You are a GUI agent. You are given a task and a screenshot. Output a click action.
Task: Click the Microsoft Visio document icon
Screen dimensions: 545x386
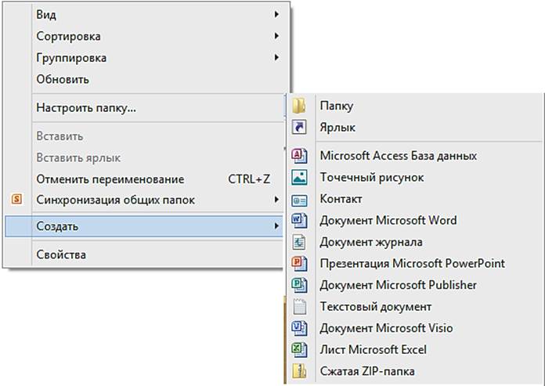coord(299,328)
